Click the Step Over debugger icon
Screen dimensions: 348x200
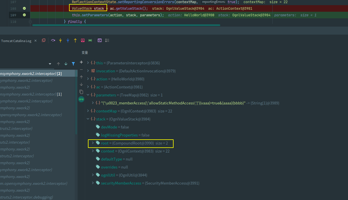point(53,41)
